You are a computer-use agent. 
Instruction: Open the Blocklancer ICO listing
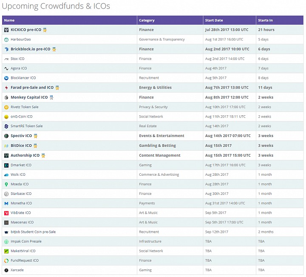coord(23,78)
